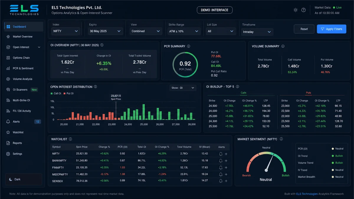Click the BANKNIFTY symbol in Watchlist
Screen dimensions: 354x199
pos(59,161)
